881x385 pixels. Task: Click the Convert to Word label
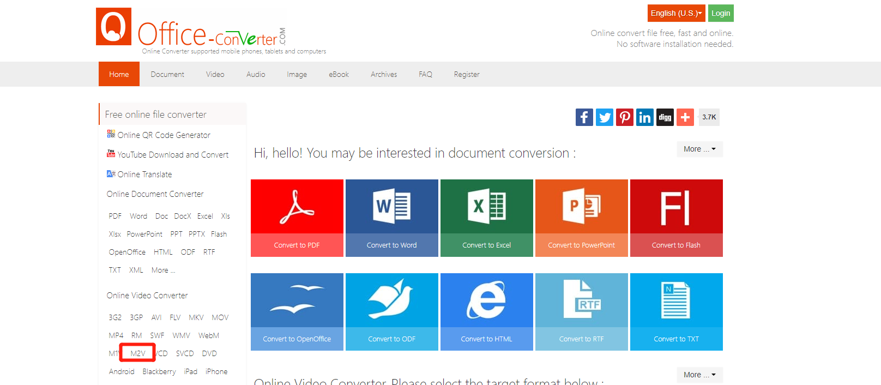391,245
